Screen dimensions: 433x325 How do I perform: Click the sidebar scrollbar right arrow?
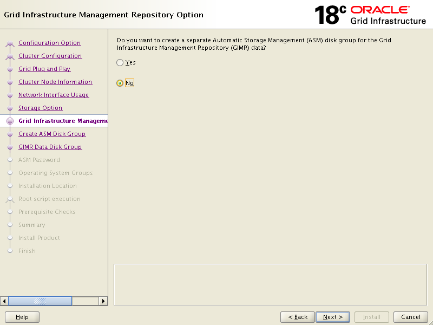pyautogui.click(x=103, y=301)
